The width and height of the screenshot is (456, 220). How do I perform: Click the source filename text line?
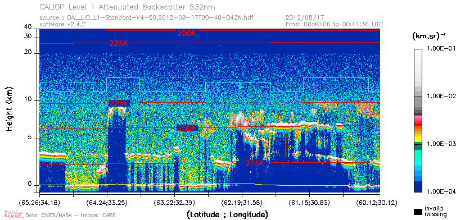click(x=146, y=18)
